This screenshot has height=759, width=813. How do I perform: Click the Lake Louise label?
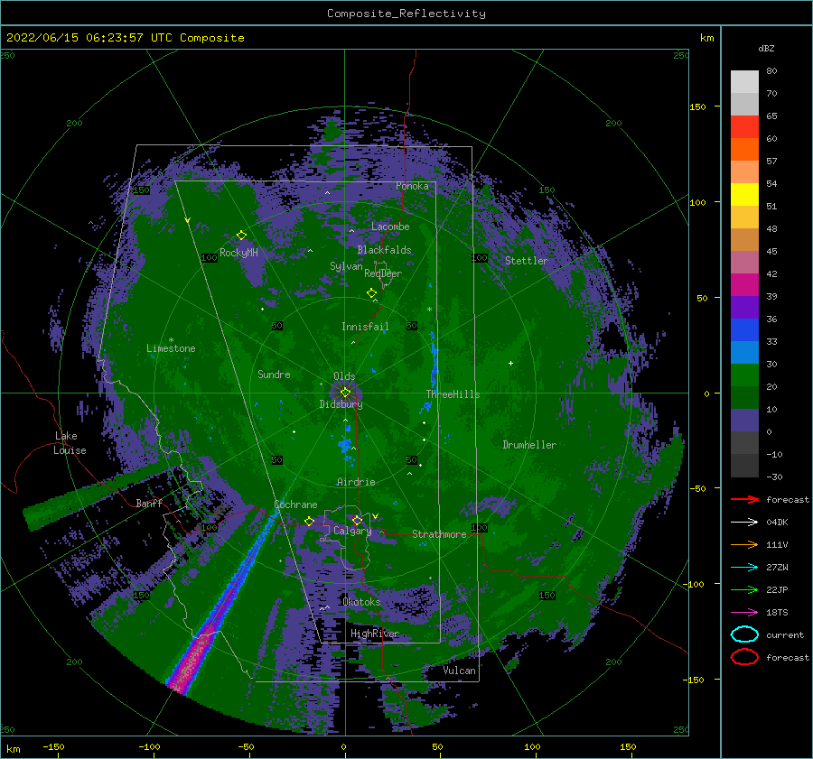point(70,443)
